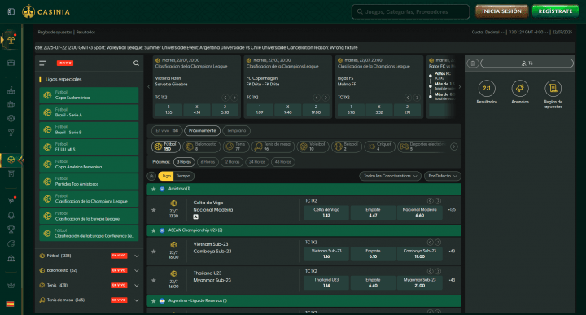Favorite the Thailand U23 match star

153,280
